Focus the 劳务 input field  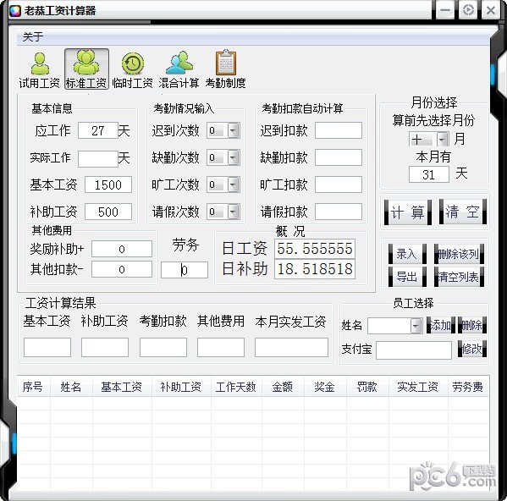pyautogui.click(x=185, y=270)
